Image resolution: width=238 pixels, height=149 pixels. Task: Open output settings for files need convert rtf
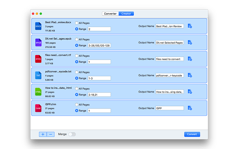190,59
